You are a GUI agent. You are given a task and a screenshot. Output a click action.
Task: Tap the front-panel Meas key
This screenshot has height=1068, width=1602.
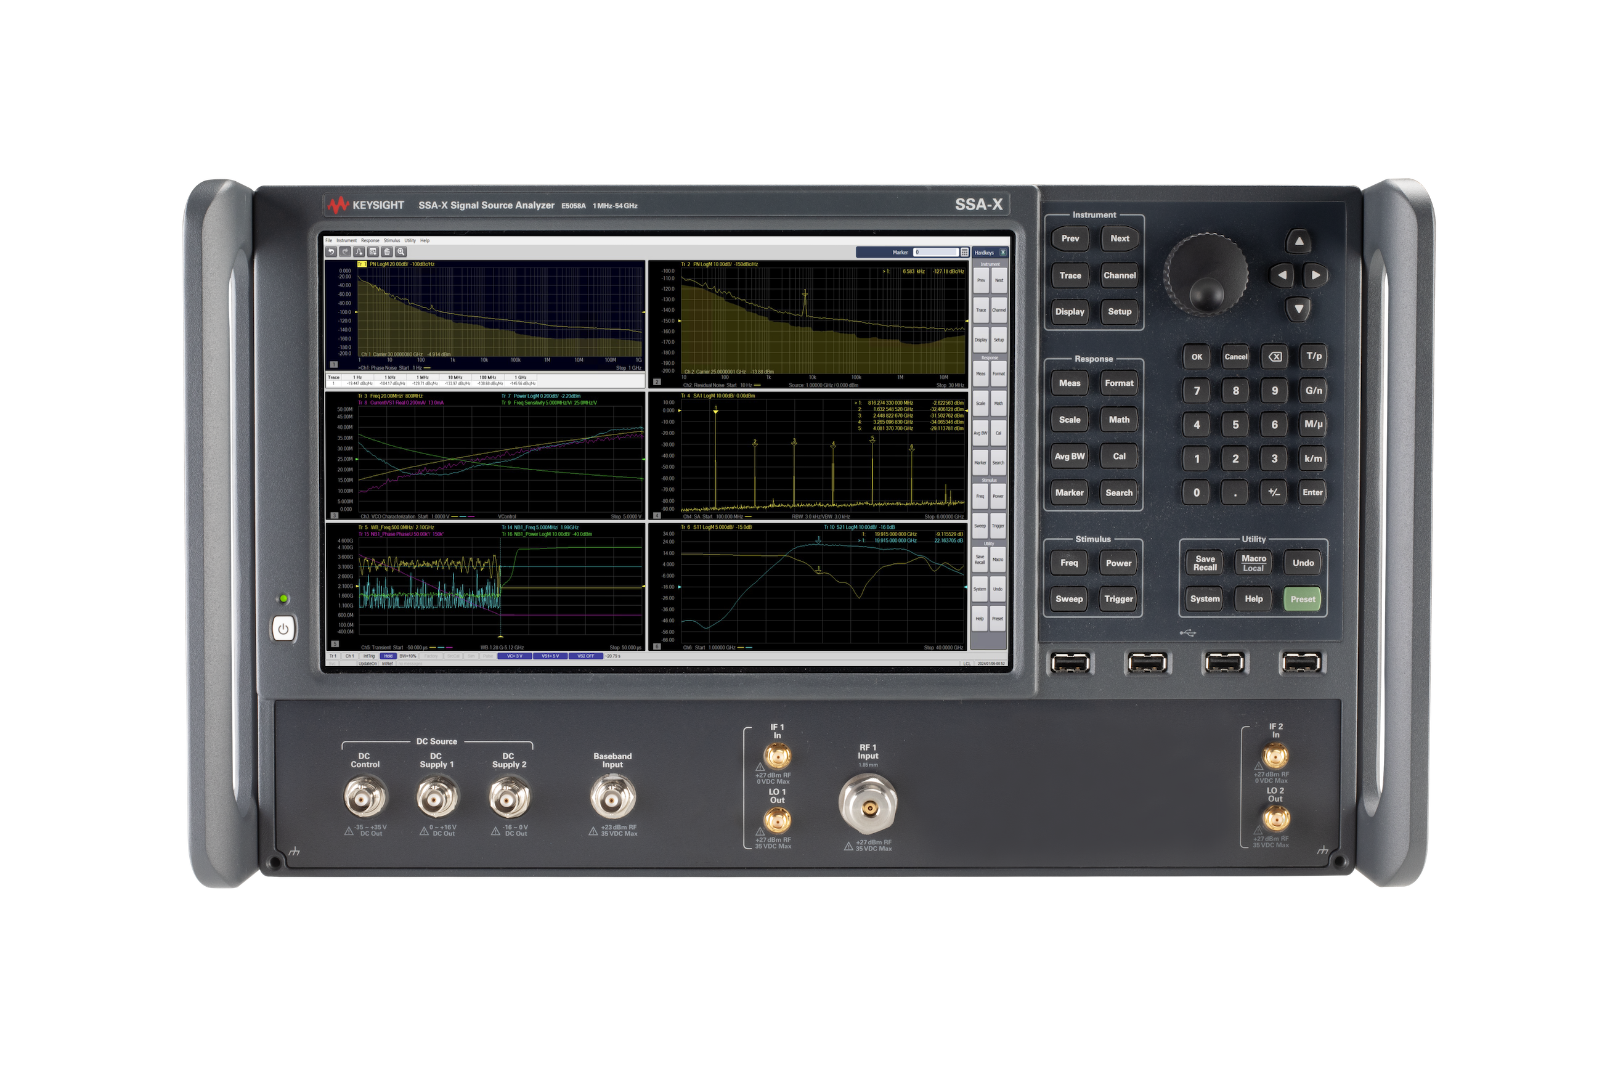click(x=1069, y=383)
